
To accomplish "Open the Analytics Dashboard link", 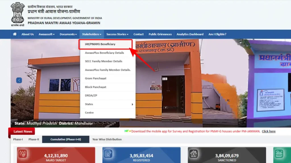I will coord(190,34).
